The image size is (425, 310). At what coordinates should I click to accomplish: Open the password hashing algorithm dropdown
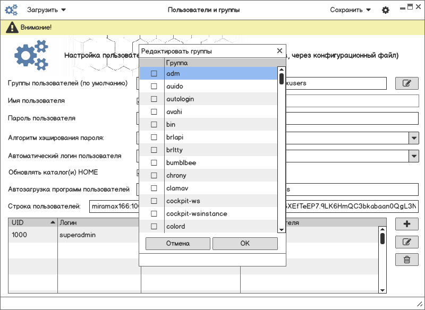pos(414,138)
